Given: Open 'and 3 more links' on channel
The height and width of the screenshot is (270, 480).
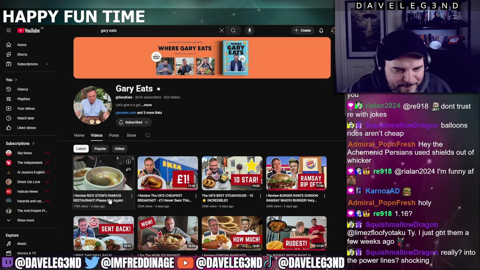Looking at the screenshot, I should 150,112.
